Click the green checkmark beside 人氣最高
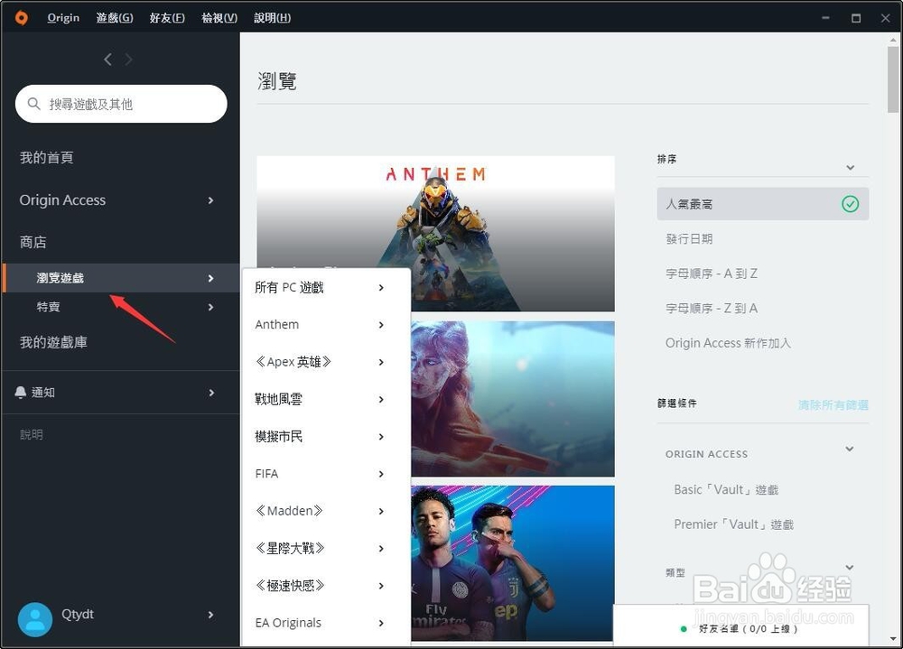The image size is (903, 649). (x=850, y=204)
